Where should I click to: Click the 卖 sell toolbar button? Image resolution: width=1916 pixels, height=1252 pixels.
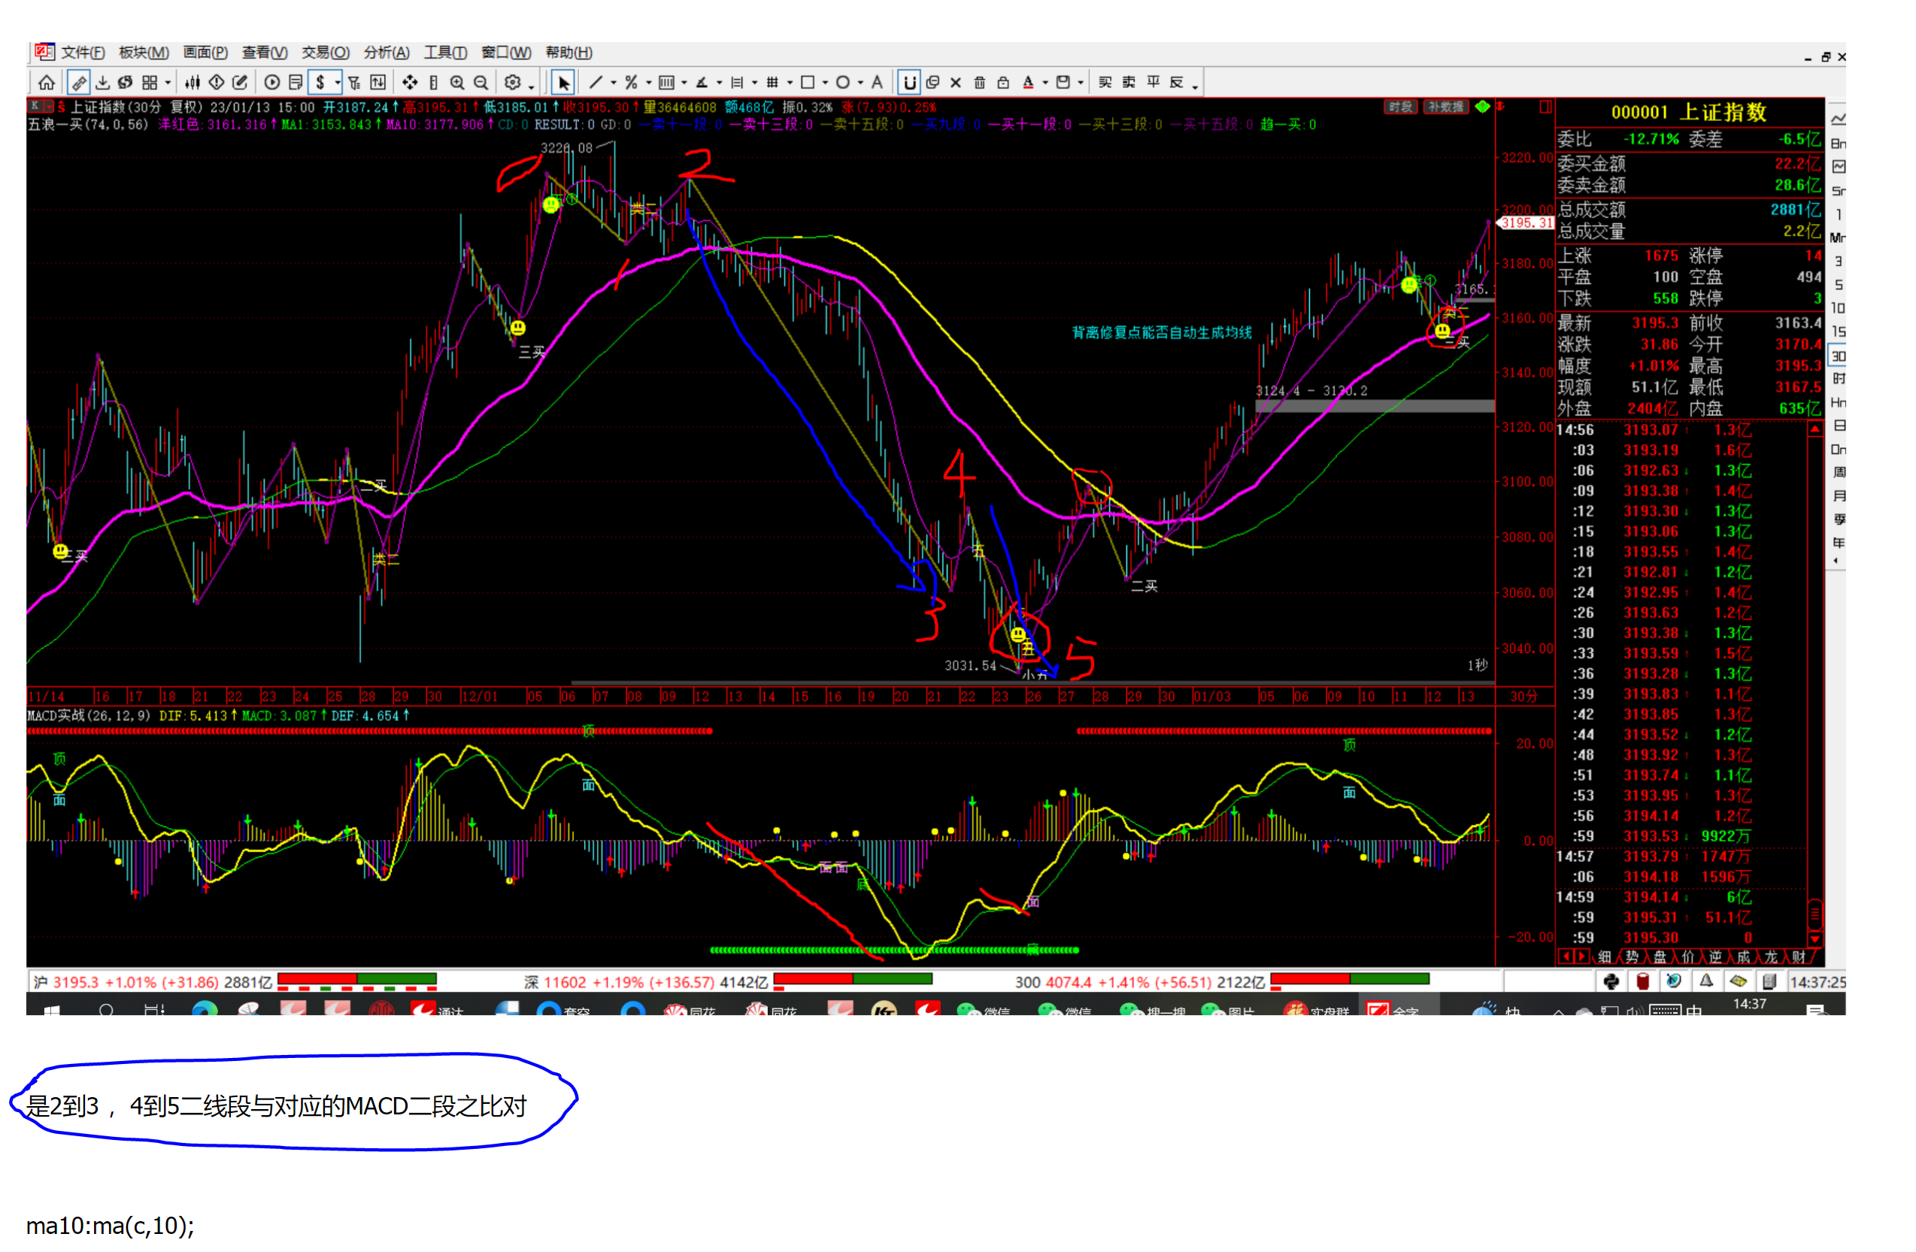point(1129,82)
